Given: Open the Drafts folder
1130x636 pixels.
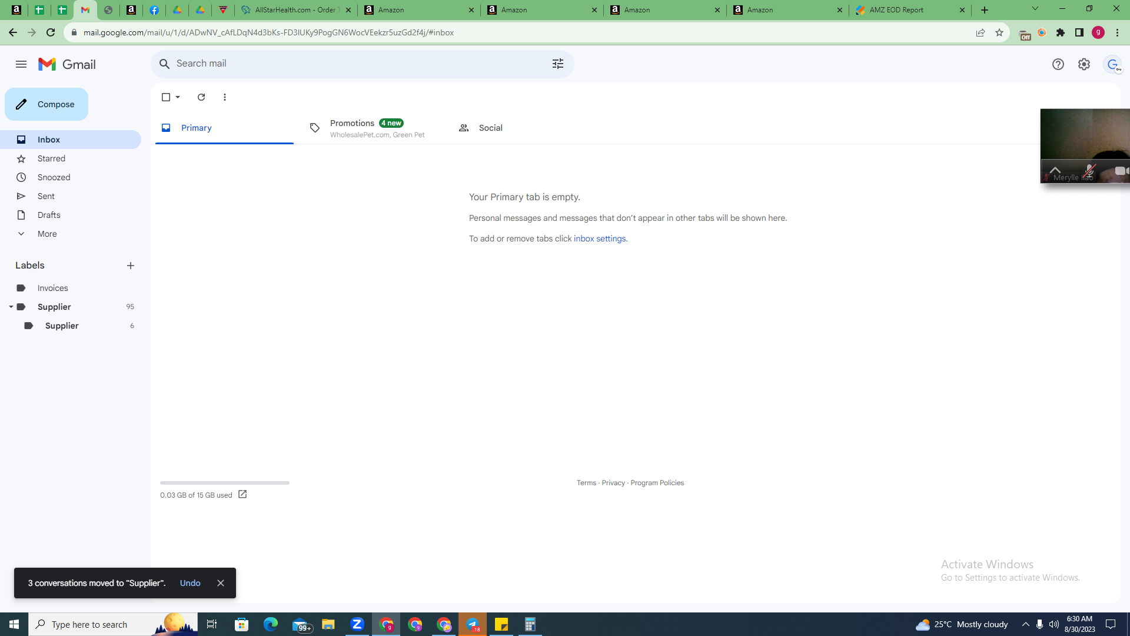Looking at the screenshot, I should [x=71, y=215].
